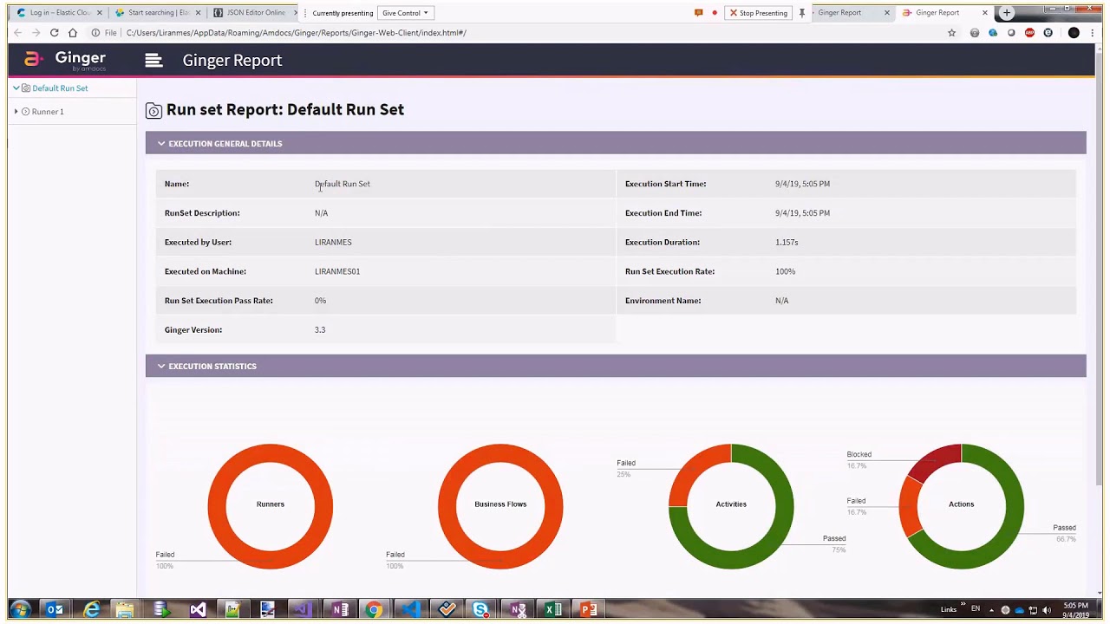This screenshot has height=624, width=1110.
Task: Open the orange chat bubble in presenting bar
Action: click(698, 13)
